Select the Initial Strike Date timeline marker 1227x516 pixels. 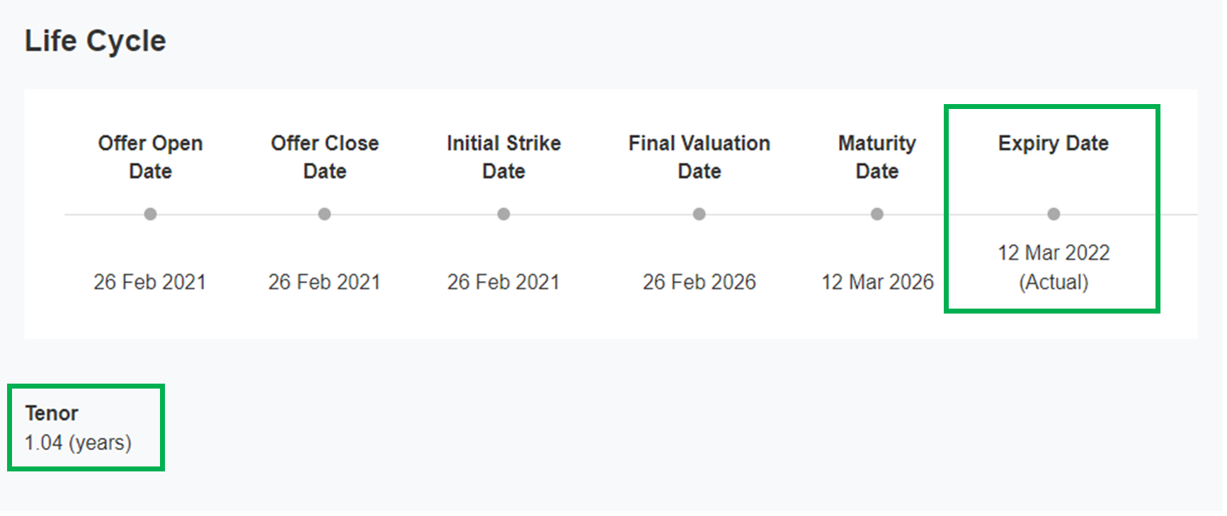click(x=503, y=214)
